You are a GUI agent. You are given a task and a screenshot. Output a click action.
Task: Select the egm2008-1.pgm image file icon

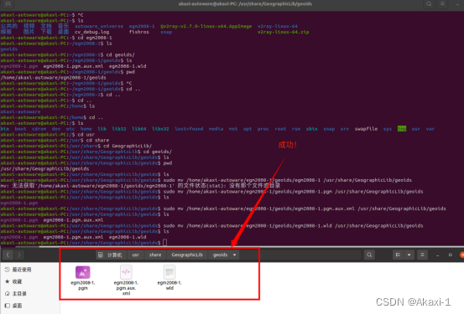[x=83, y=272]
